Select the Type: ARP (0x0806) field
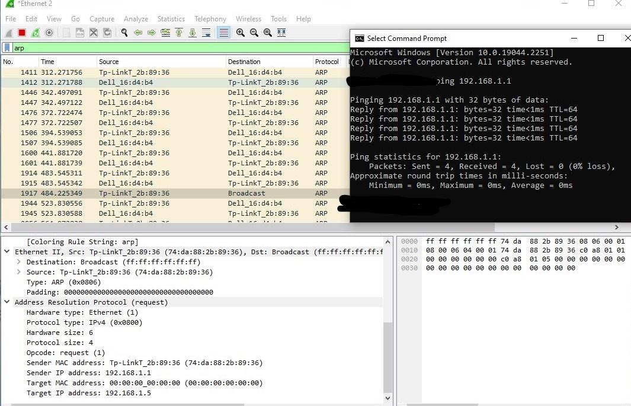Viewport: 631px width, 406px height. (x=63, y=283)
